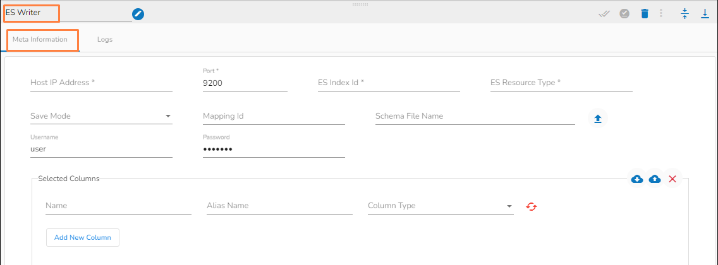Image resolution: width=718 pixels, height=265 pixels.
Task: Click the red refresh icon beside Column Type
Action: [532, 206]
